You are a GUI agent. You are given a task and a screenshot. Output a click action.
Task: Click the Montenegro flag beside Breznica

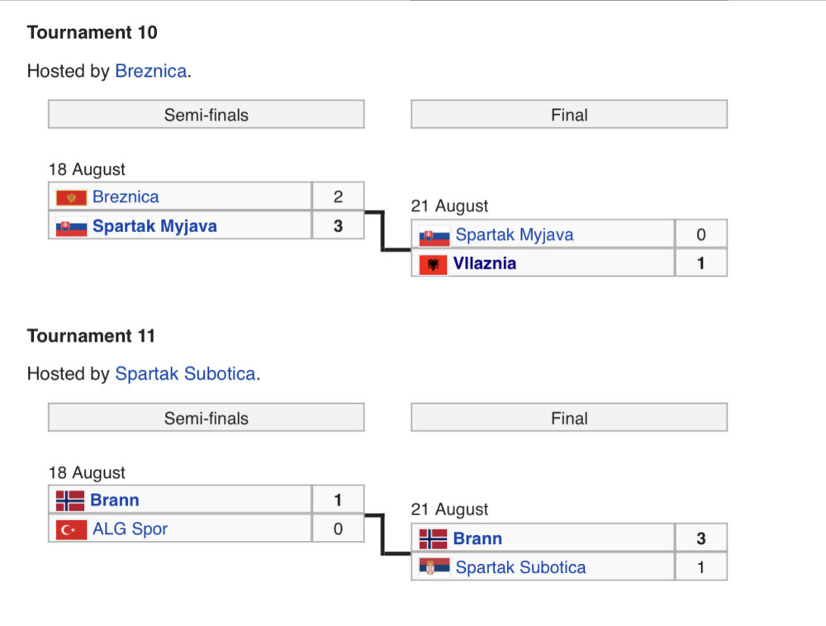pos(71,198)
